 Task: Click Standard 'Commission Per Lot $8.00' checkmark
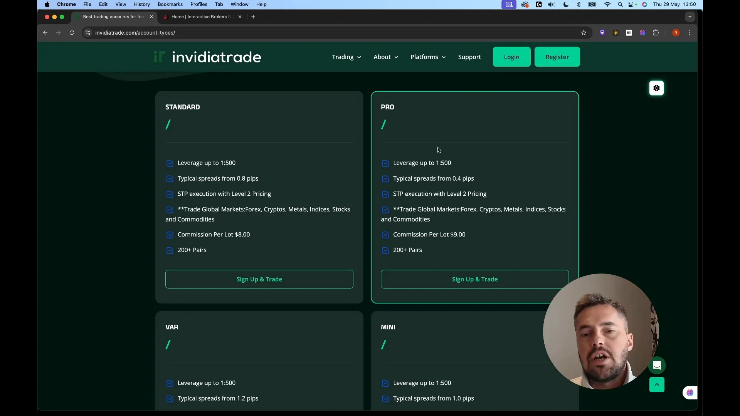click(170, 235)
